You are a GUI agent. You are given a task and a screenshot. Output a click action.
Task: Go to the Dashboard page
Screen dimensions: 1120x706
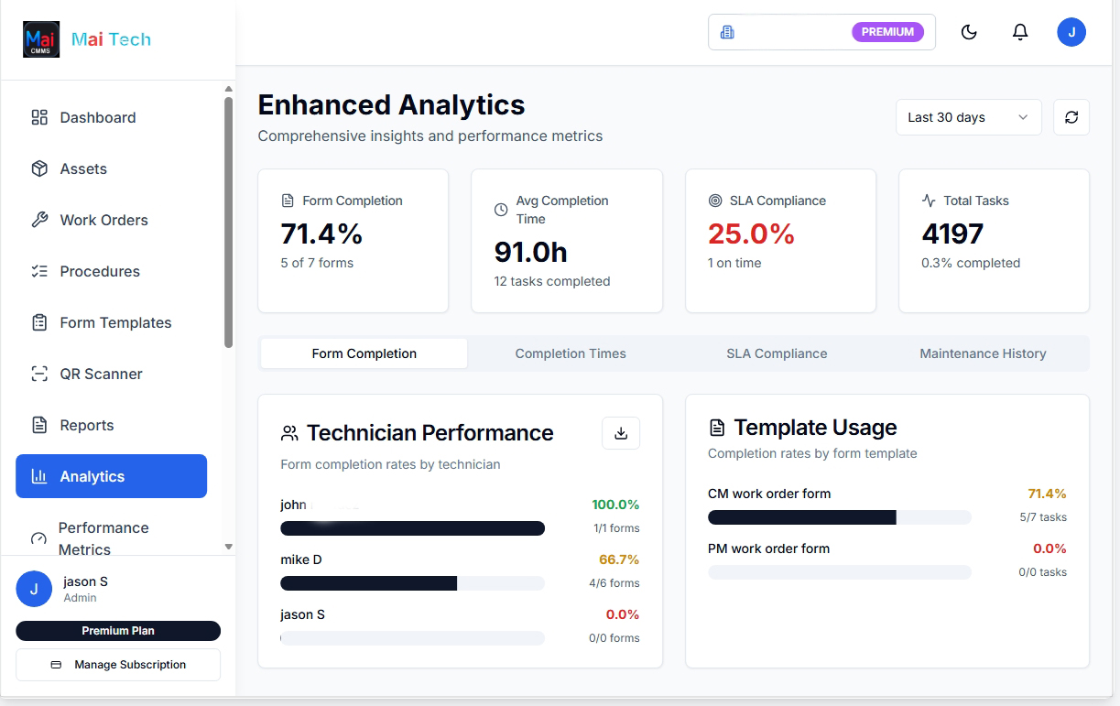point(97,117)
